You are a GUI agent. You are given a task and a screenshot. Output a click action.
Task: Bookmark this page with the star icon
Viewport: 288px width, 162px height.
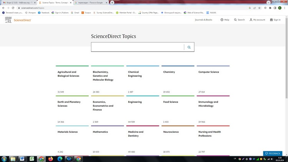click(259, 8)
